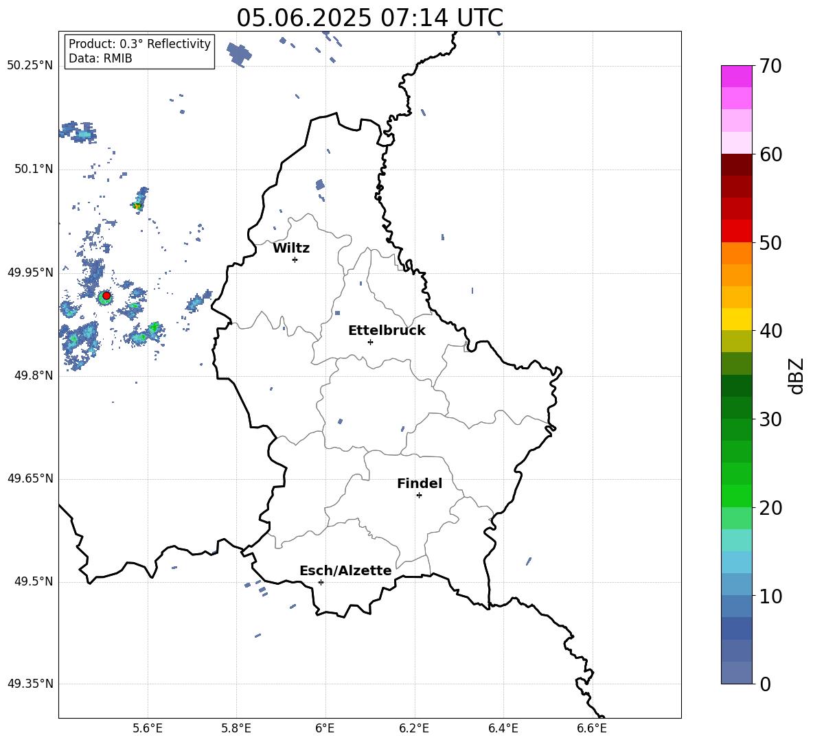Click the cross marker below Wiltz

pos(295,259)
